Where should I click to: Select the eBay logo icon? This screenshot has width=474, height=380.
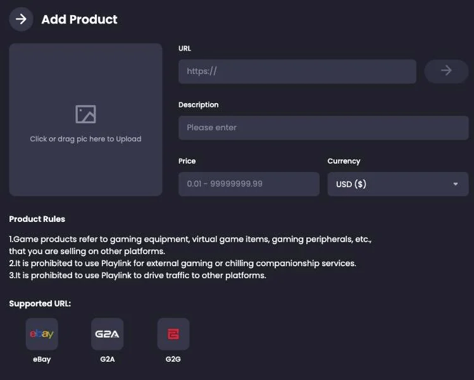pos(42,334)
